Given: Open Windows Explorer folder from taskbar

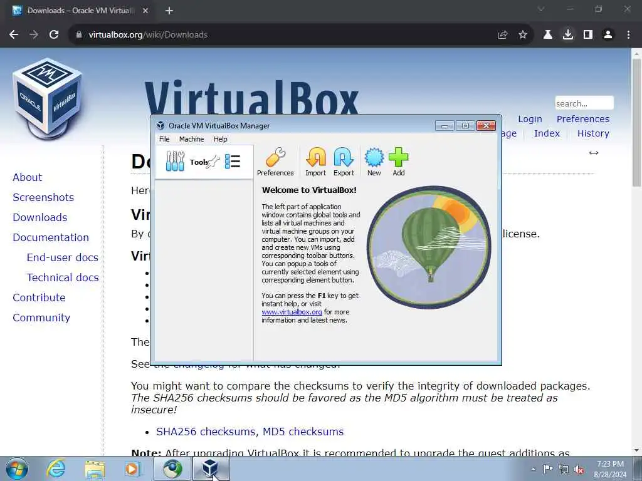Looking at the screenshot, I should pyautogui.click(x=95, y=469).
